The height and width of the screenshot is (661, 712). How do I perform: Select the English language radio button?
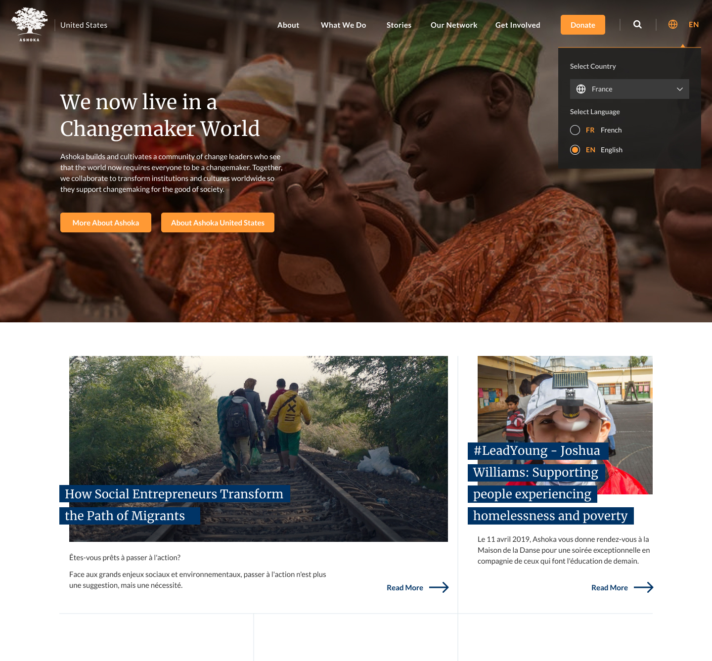[x=575, y=150]
